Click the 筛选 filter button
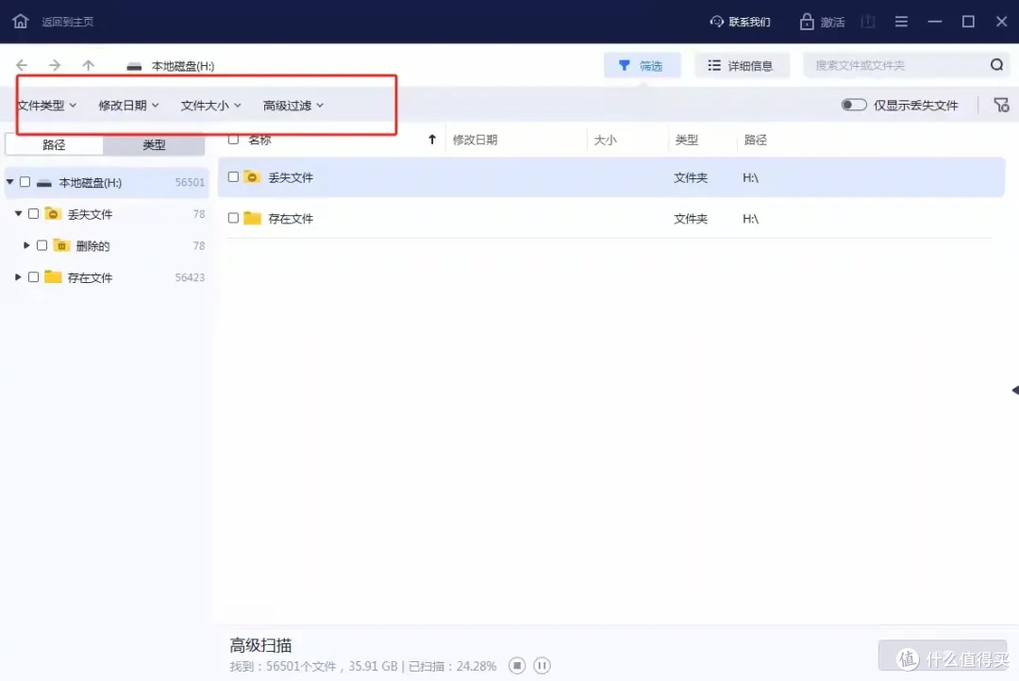The width and height of the screenshot is (1019, 681). [x=643, y=65]
